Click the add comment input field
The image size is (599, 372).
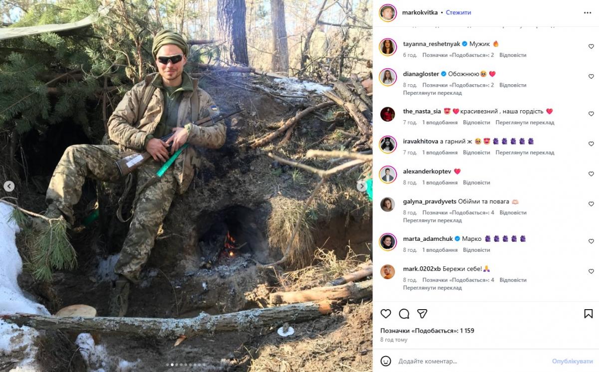[x=469, y=361]
